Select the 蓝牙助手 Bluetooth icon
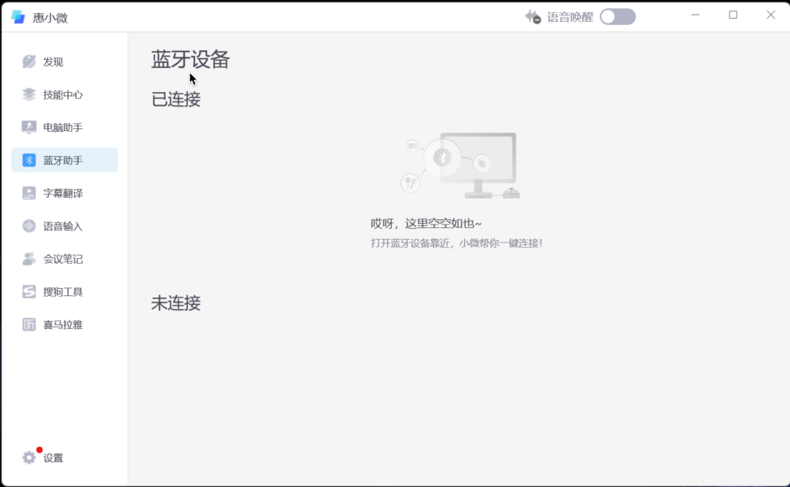The width and height of the screenshot is (790, 487). (29, 160)
